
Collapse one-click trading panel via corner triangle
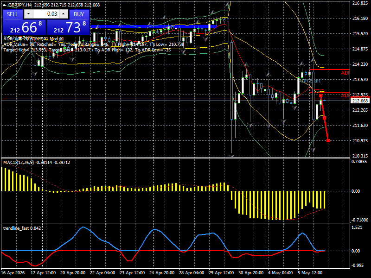tap(5, 5)
